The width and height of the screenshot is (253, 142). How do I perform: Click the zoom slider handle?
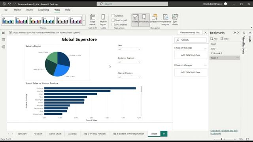(222, 139)
